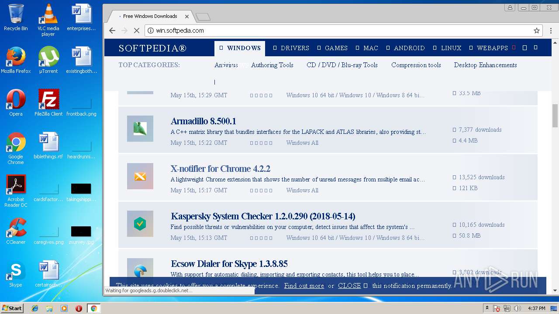Screen dimensions: 559x314
Task: Click the Authoring Tools category
Action: click(272, 65)
